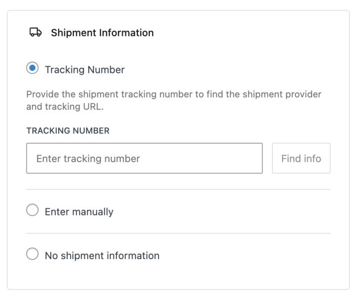Select the No shipment information radio button
Viewport: 356px width, 298px height.
pos(33,256)
